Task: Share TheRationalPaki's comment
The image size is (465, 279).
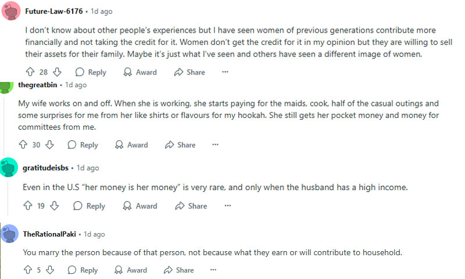Action: (x=179, y=270)
